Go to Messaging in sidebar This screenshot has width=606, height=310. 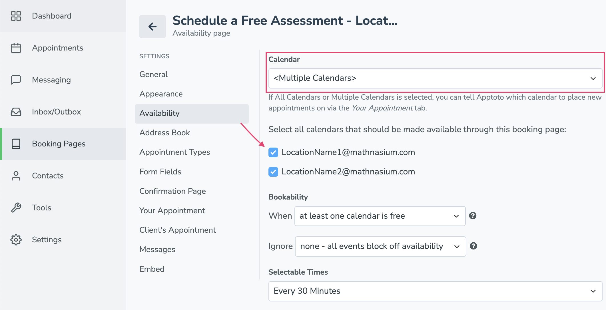click(x=63, y=80)
